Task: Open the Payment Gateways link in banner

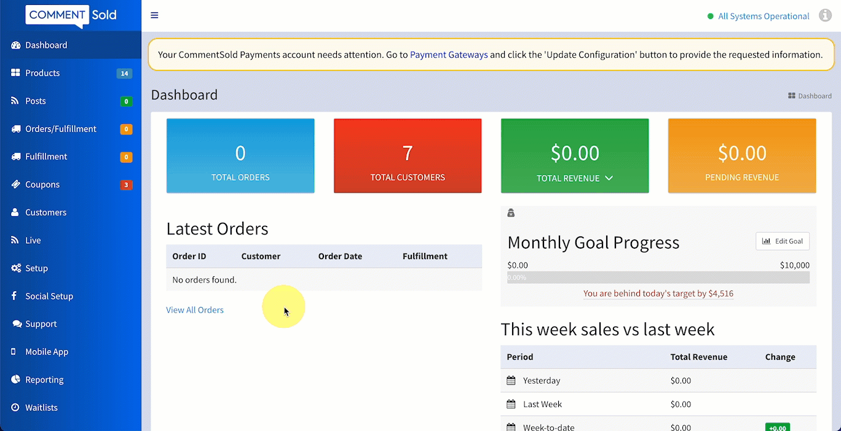Action: point(449,55)
